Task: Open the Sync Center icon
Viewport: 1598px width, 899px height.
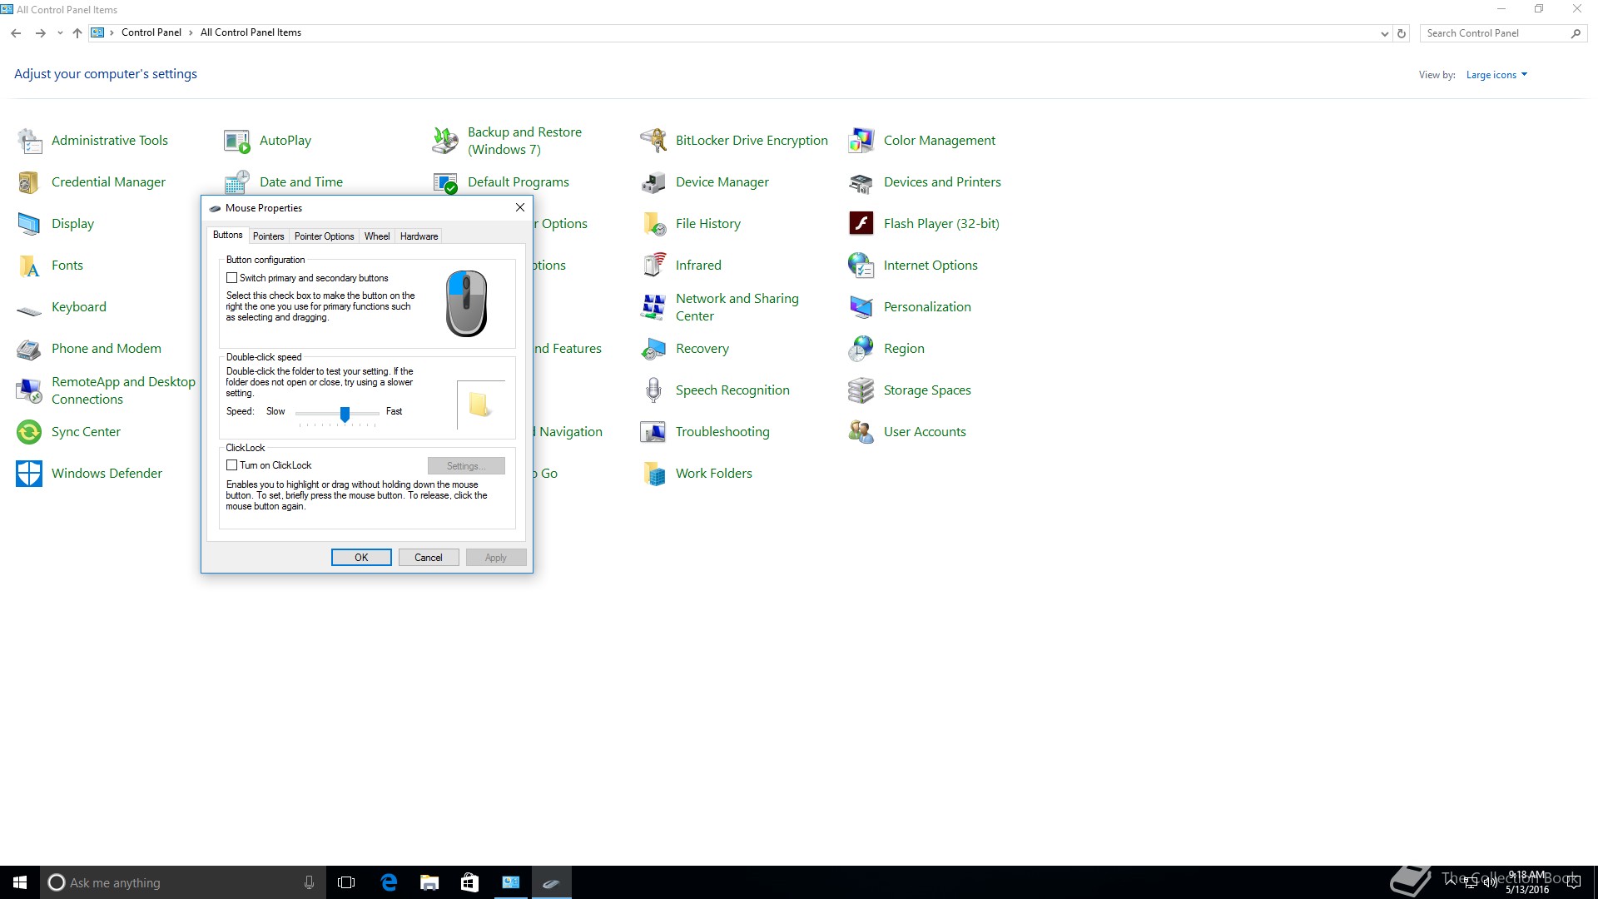Action: click(29, 432)
